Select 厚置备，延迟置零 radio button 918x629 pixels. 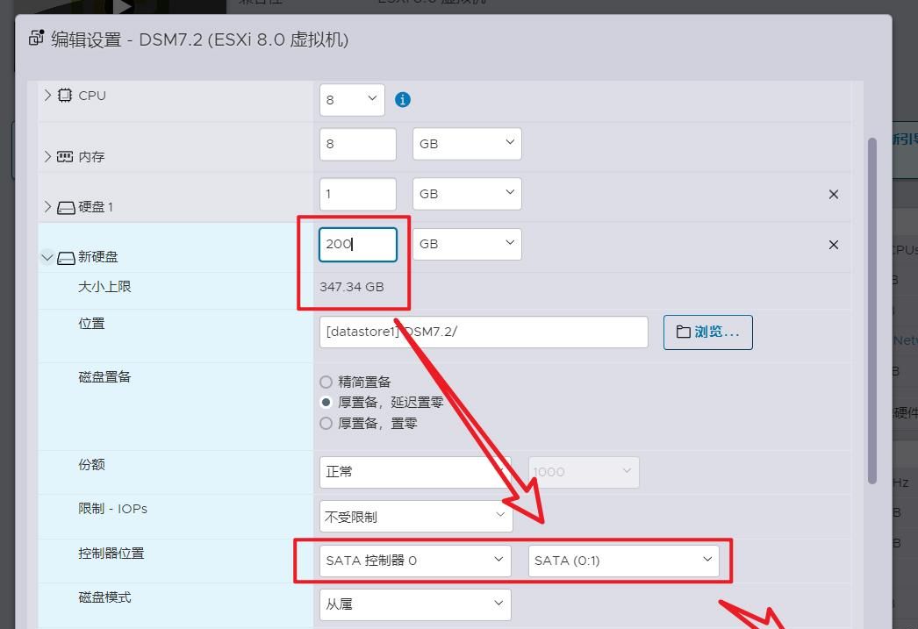(x=326, y=403)
